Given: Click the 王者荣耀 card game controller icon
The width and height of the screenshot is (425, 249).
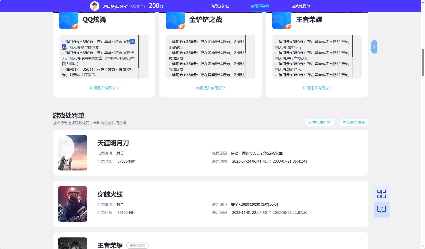Looking at the screenshot, I should click(x=282, y=21).
